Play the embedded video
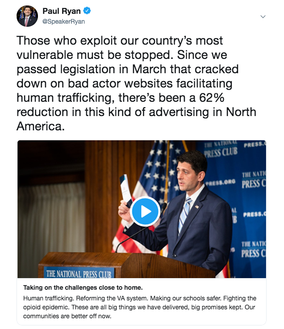Viewport: 284px width, 329px height. tap(145, 211)
